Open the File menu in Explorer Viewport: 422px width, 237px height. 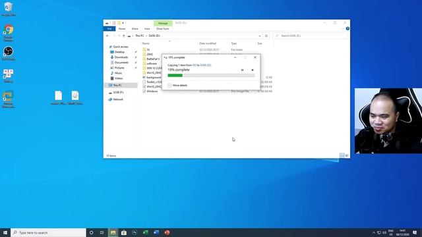click(x=109, y=29)
